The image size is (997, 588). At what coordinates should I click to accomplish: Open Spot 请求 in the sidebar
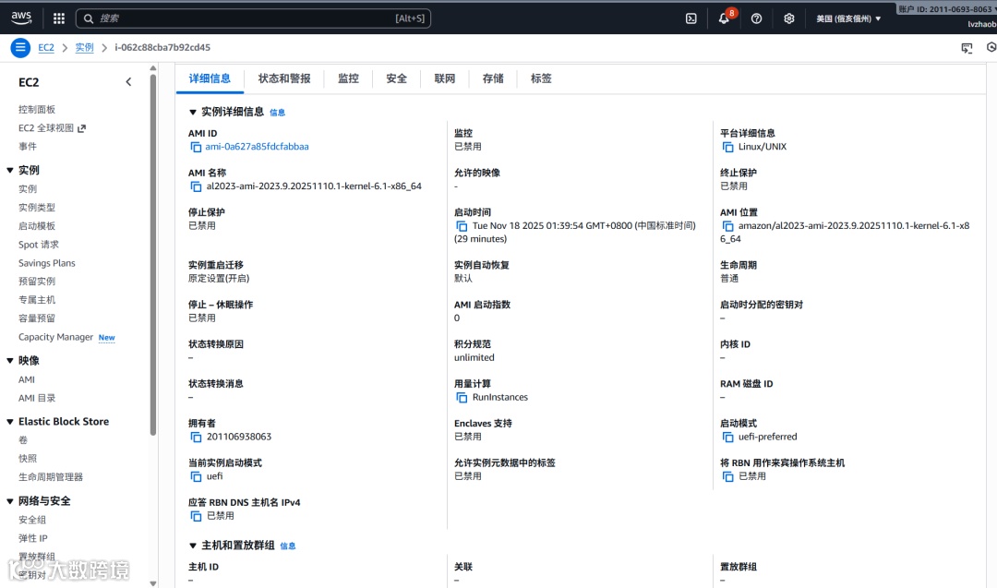pos(39,244)
